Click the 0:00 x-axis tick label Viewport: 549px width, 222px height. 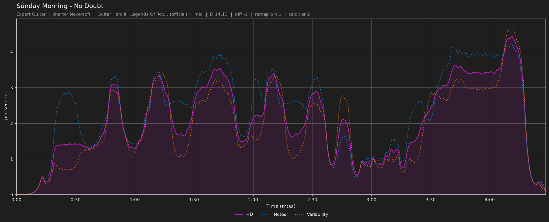coord(16,200)
